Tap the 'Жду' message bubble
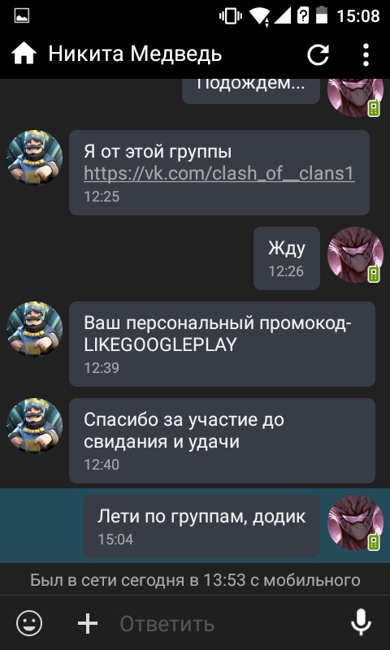 [286, 258]
